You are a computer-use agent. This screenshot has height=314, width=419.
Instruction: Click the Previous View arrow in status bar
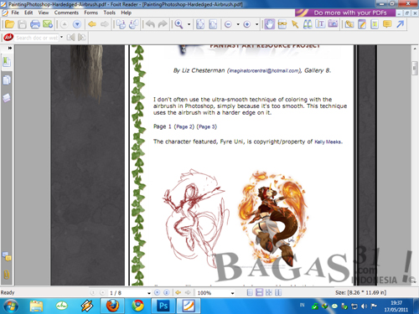pos(178,292)
